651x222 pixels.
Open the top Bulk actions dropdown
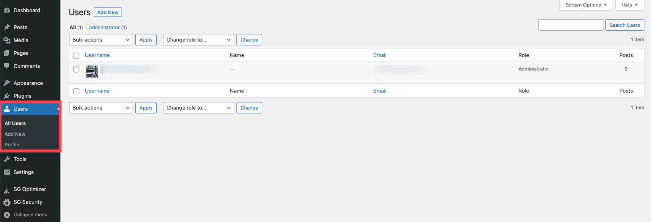101,40
